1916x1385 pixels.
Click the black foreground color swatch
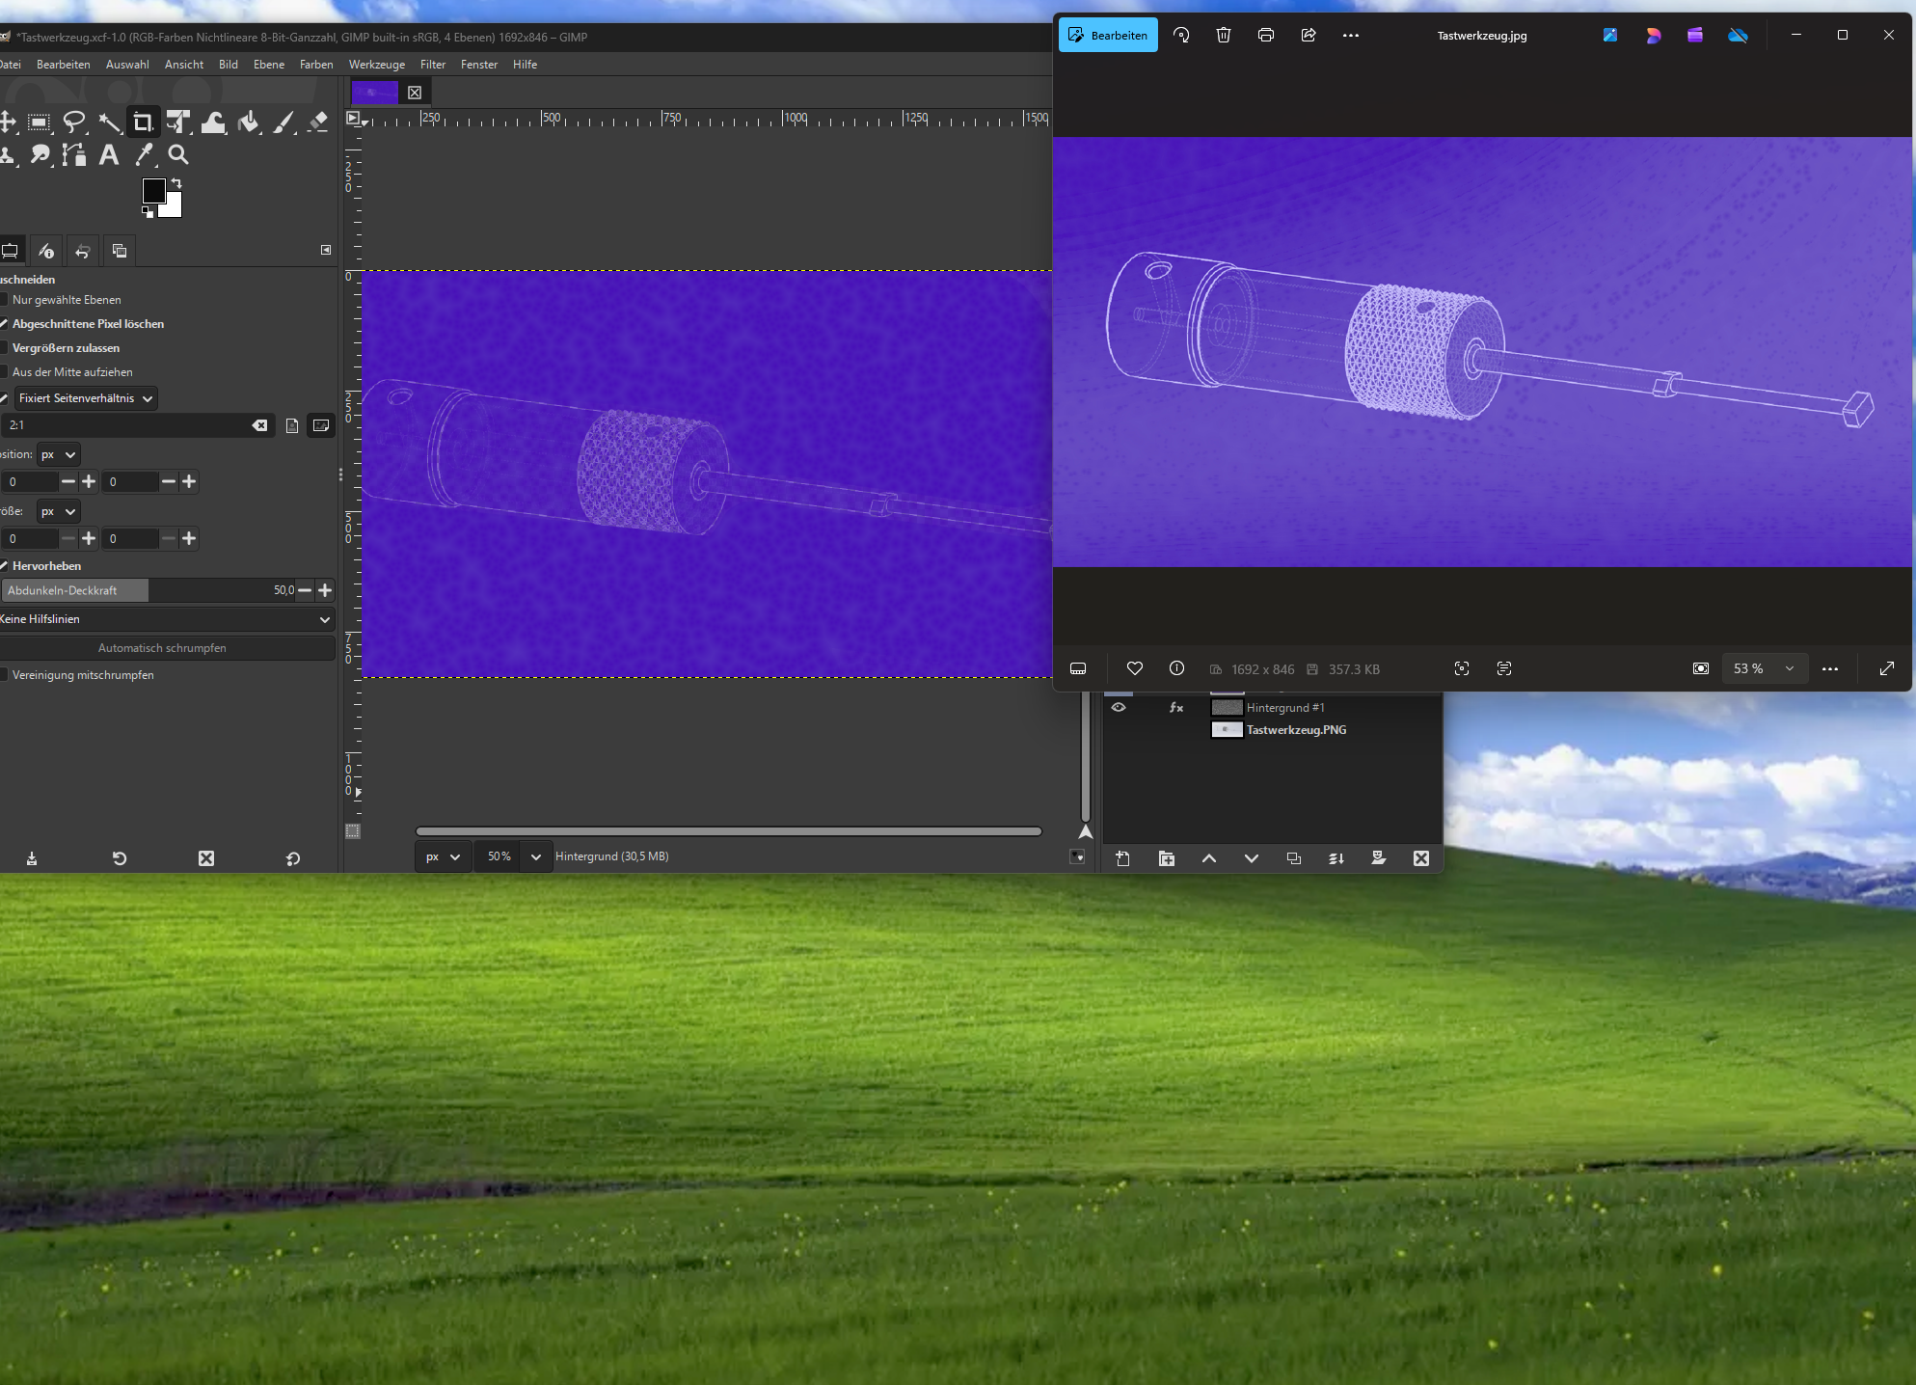pos(153,190)
